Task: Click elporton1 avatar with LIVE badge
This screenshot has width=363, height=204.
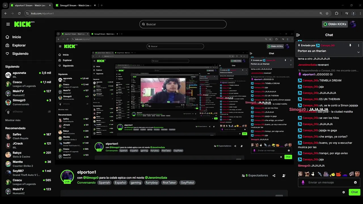Action: coord(67,177)
